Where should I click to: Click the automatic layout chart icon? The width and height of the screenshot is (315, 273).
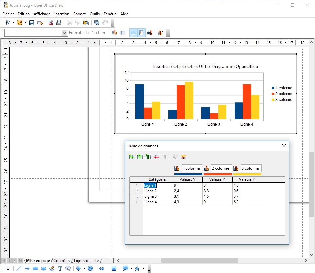pyautogui.click(x=160, y=33)
